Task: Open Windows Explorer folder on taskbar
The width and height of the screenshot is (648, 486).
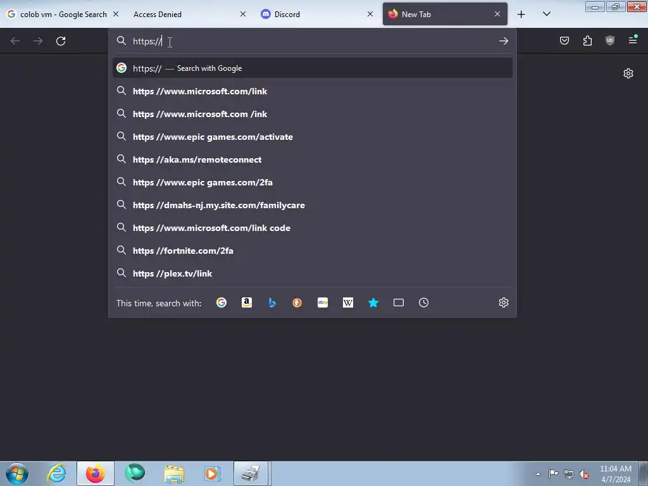Action: 173,473
